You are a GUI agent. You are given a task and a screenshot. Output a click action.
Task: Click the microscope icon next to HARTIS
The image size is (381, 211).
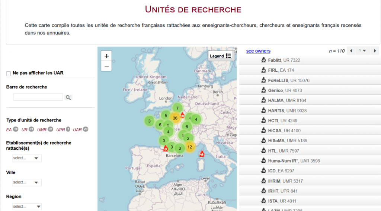coord(263,110)
